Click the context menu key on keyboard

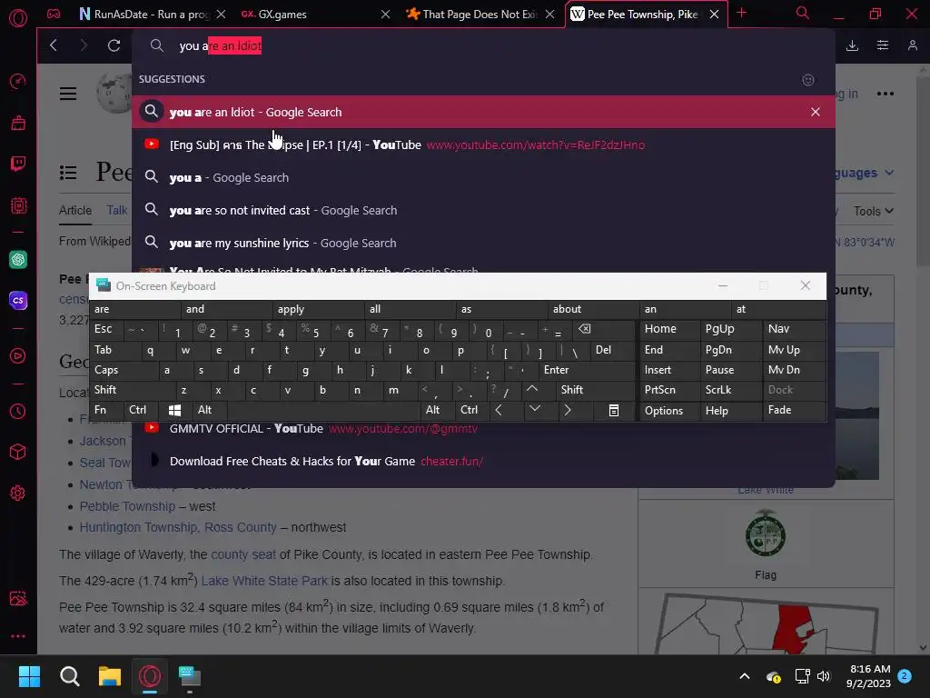tap(614, 410)
